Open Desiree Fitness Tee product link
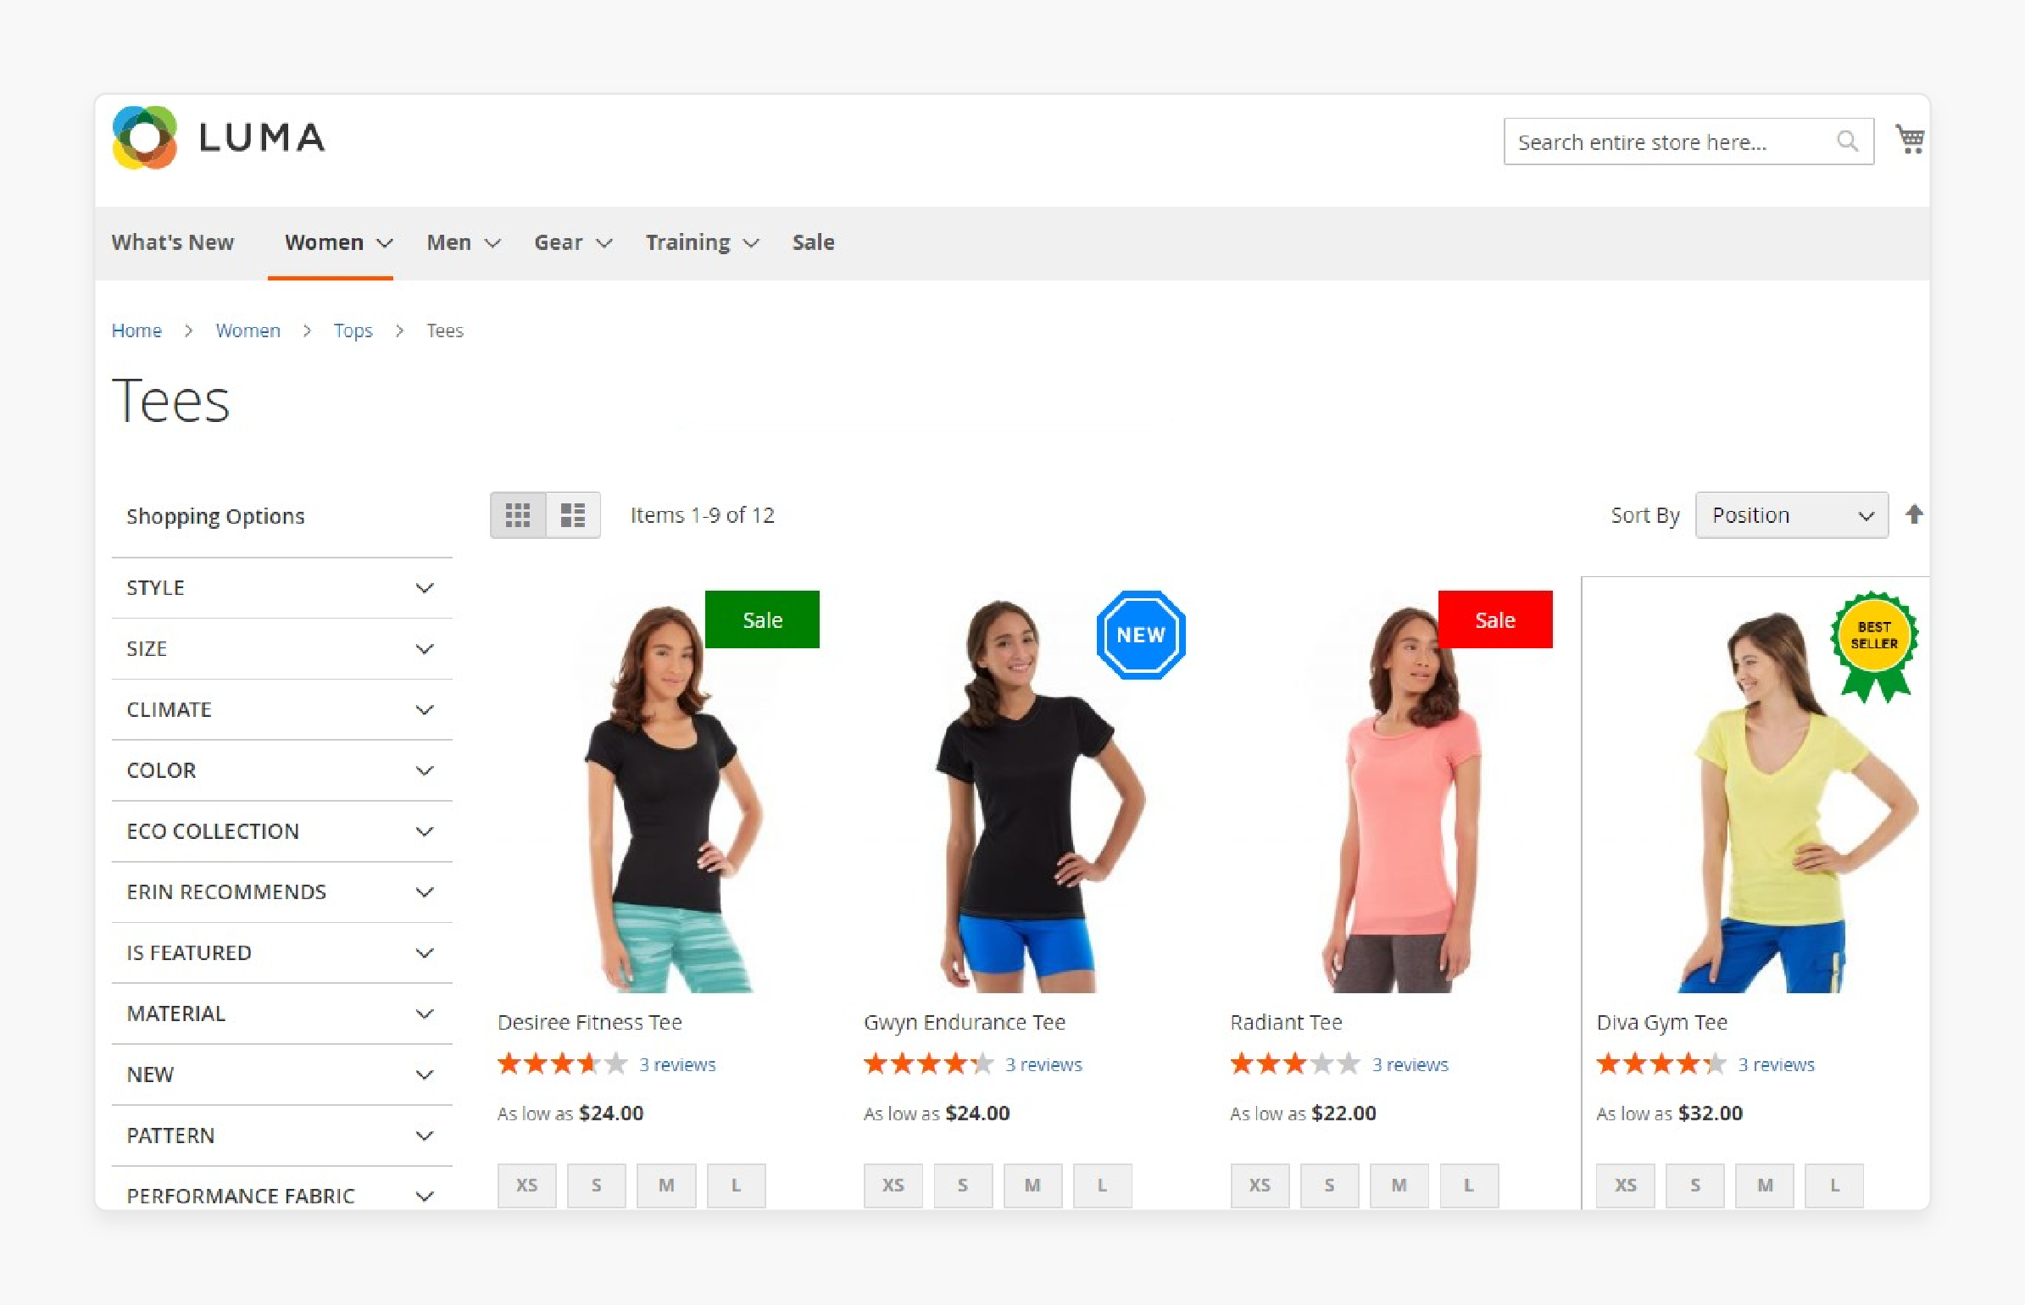This screenshot has height=1305, width=2025. (x=590, y=1022)
